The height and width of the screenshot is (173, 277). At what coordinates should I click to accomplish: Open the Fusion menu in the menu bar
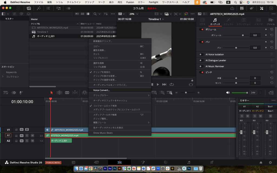coord(130,2)
